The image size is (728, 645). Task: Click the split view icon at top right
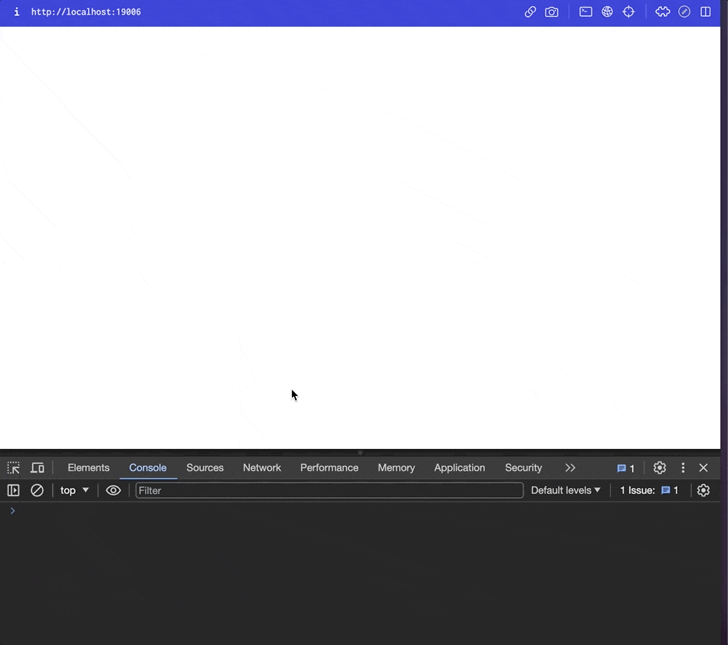coord(705,11)
